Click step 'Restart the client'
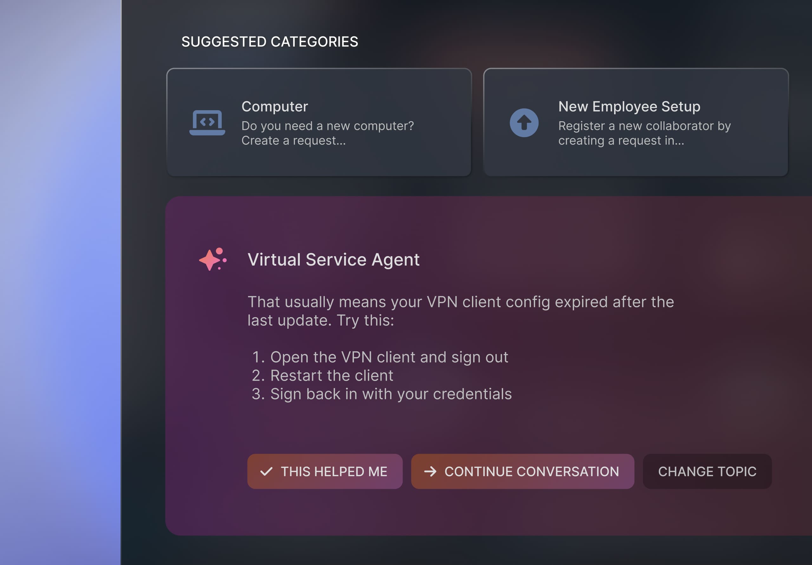This screenshot has width=812, height=565. pyautogui.click(x=332, y=375)
